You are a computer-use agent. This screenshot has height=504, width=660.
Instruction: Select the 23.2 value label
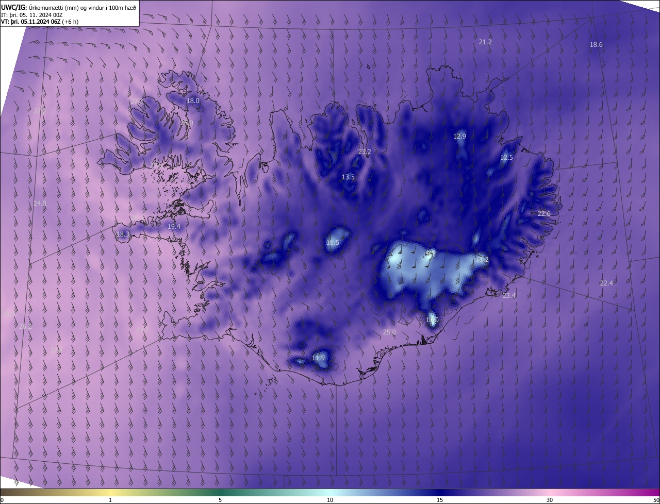(x=365, y=152)
